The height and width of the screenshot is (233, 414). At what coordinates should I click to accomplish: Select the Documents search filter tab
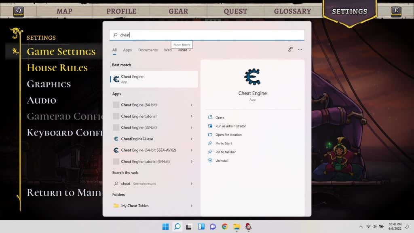[148, 50]
